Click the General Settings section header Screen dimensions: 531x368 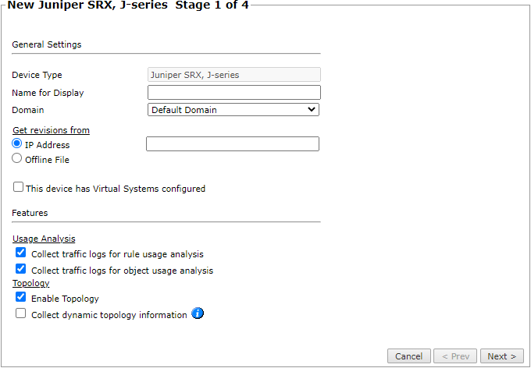coord(47,44)
